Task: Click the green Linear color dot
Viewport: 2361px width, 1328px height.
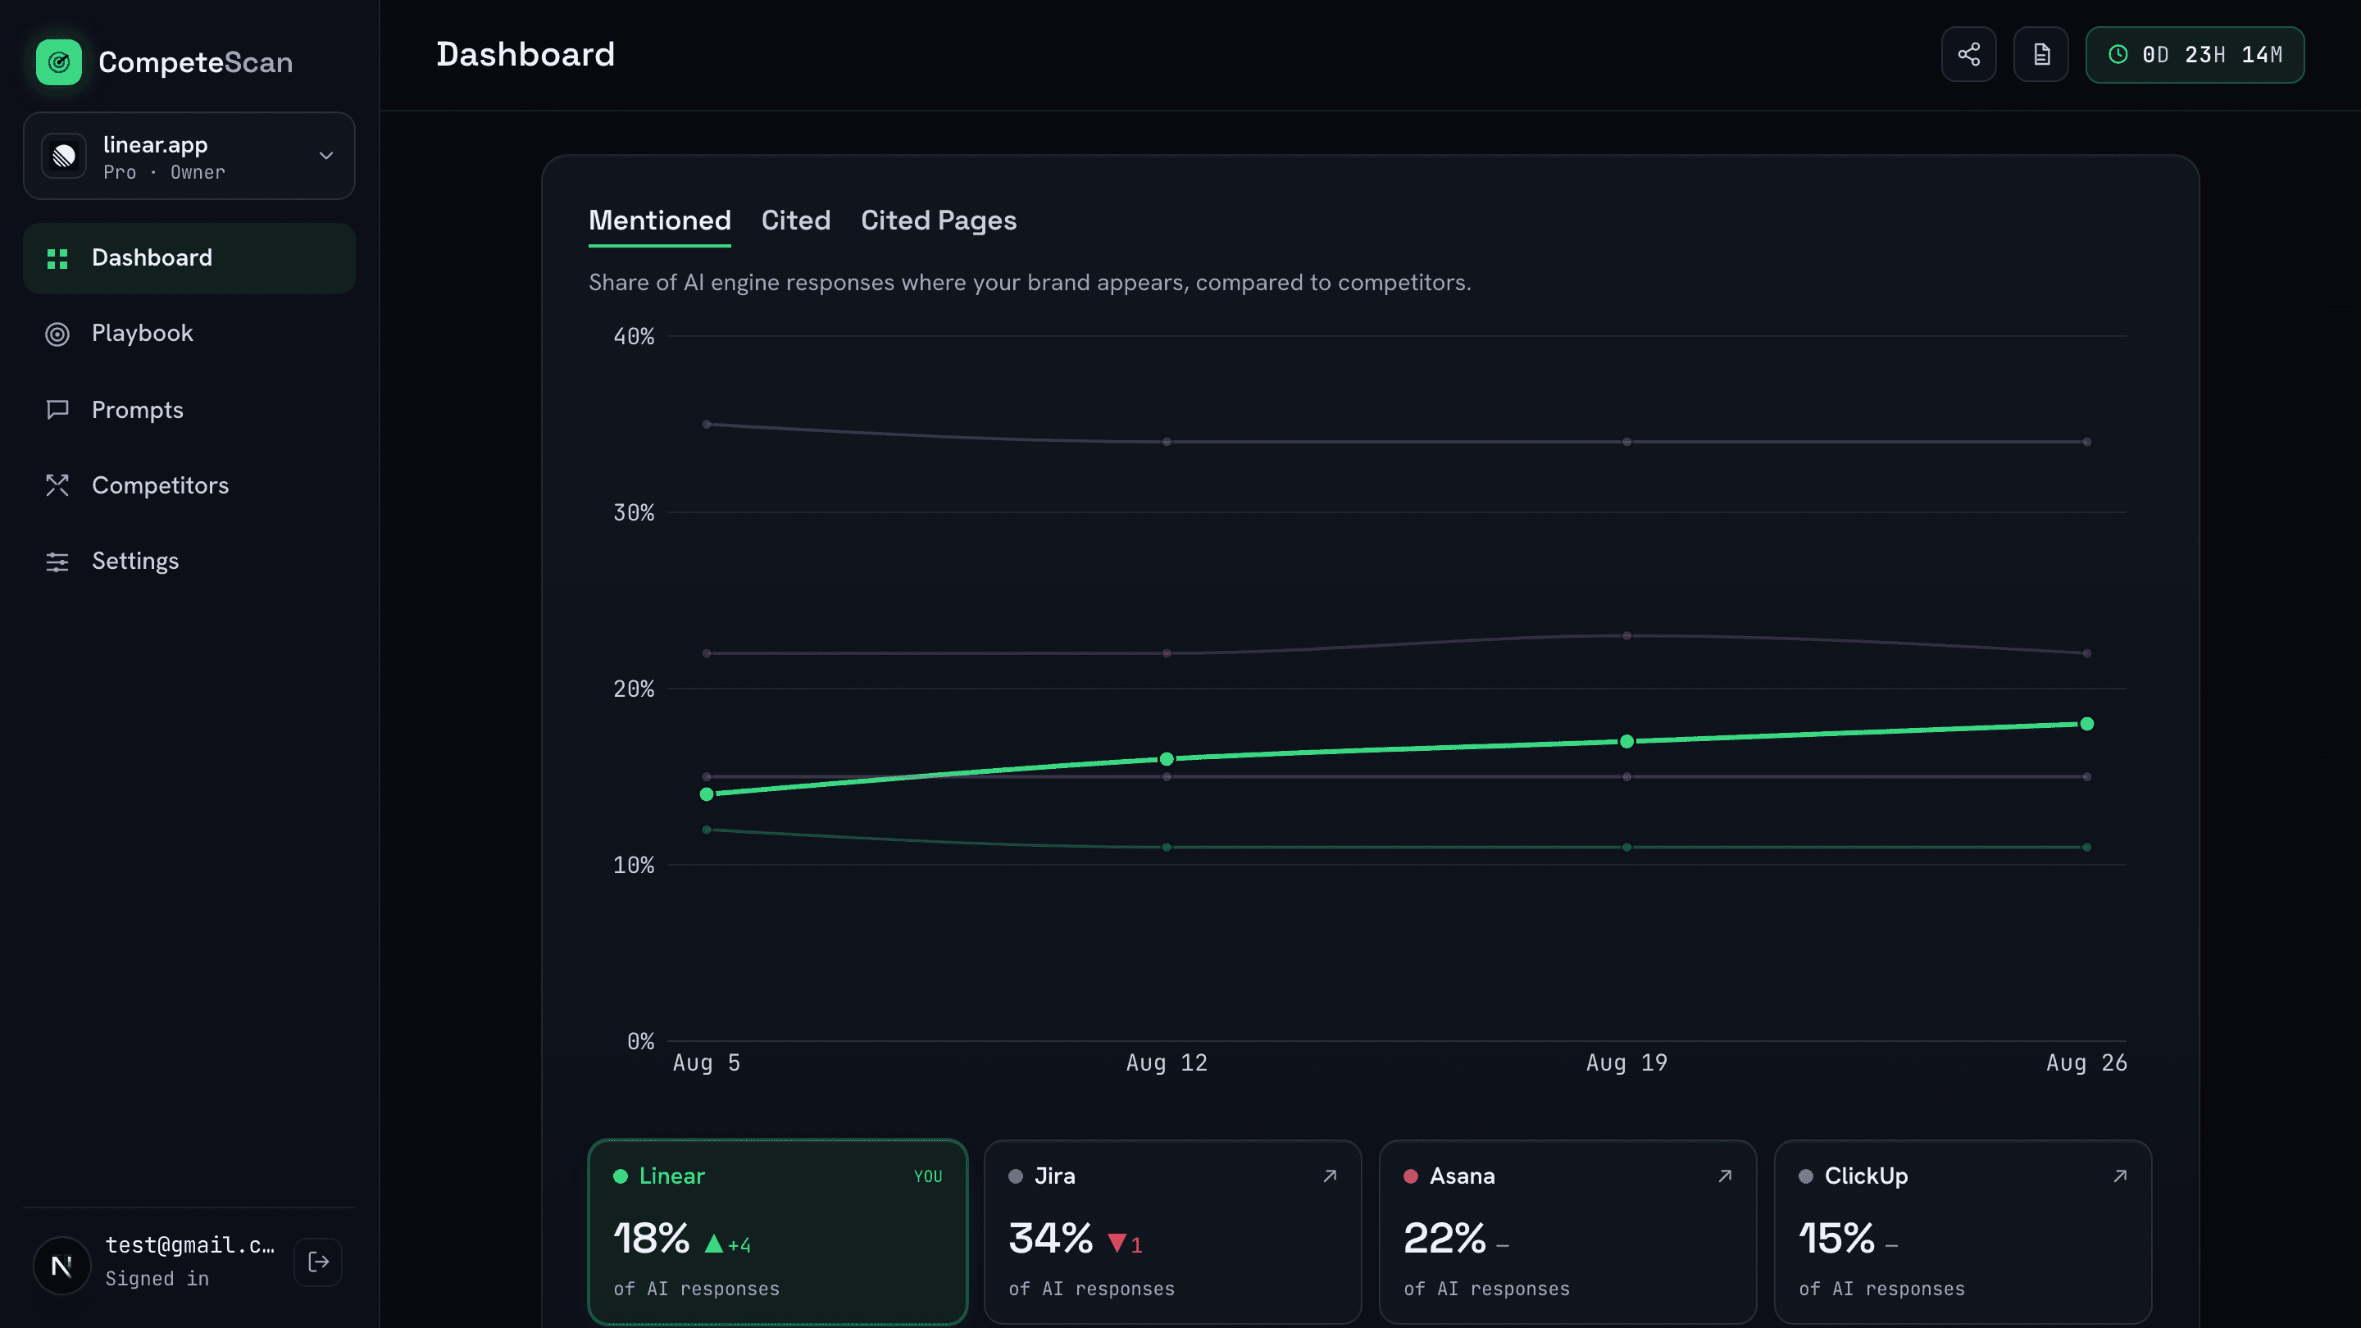Action: click(x=621, y=1177)
